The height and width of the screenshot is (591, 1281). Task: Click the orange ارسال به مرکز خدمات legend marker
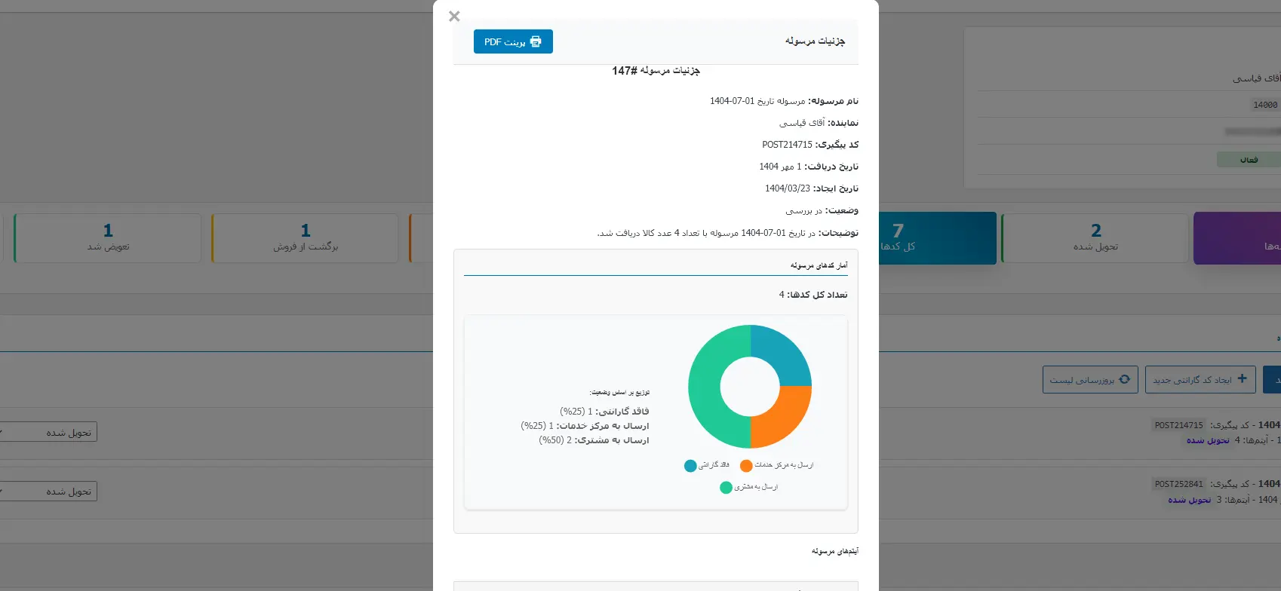[x=746, y=466]
